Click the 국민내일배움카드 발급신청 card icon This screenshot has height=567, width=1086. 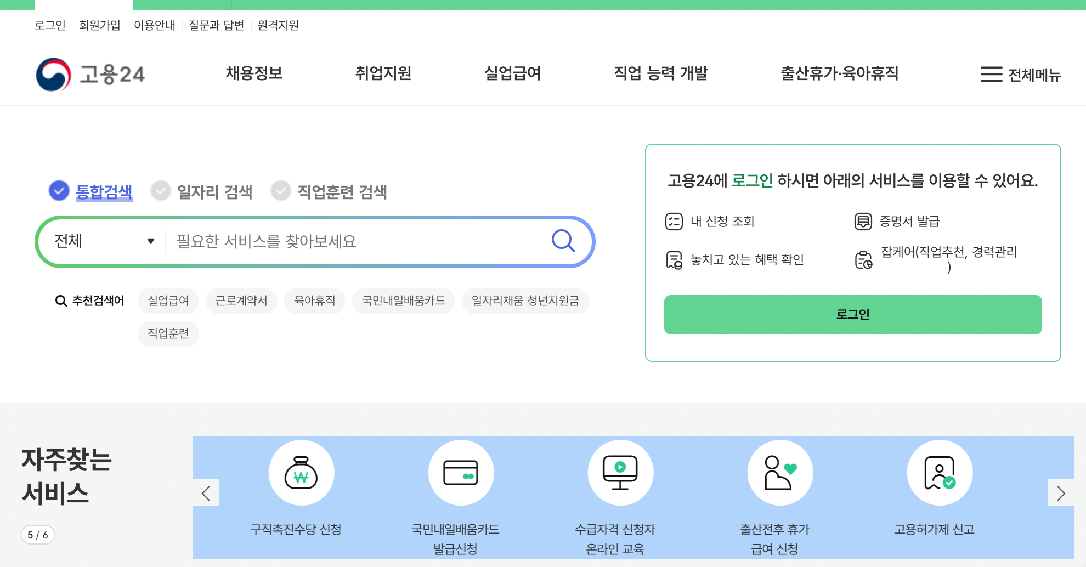tap(461, 472)
